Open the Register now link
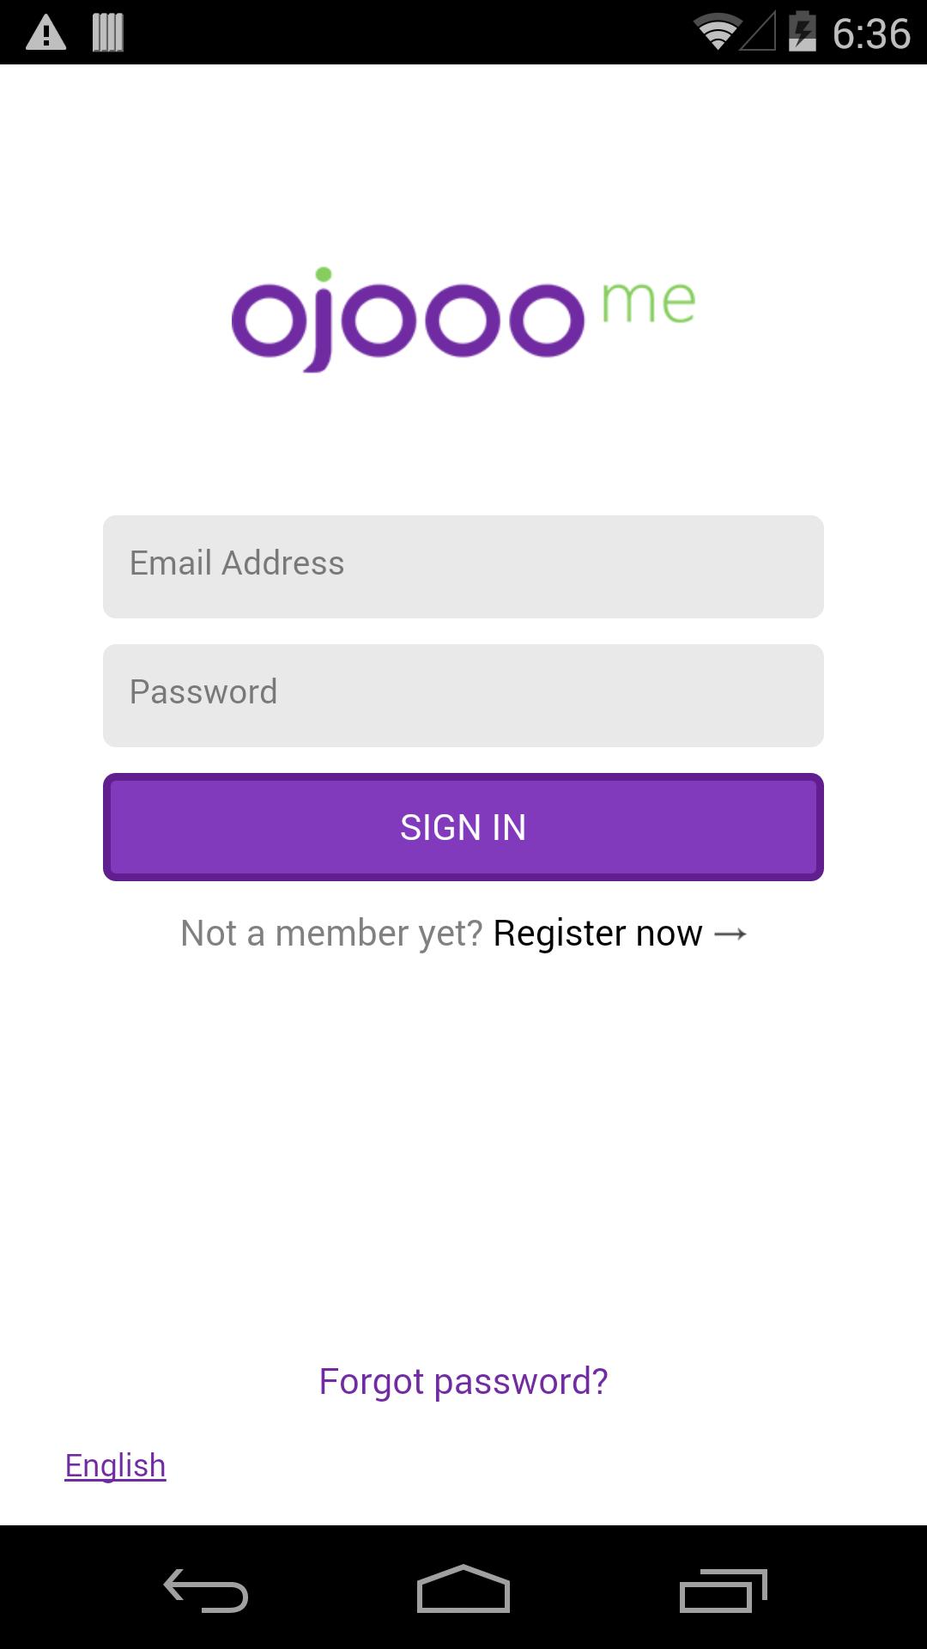Viewport: 927px width, 1649px height. (x=597, y=934)
